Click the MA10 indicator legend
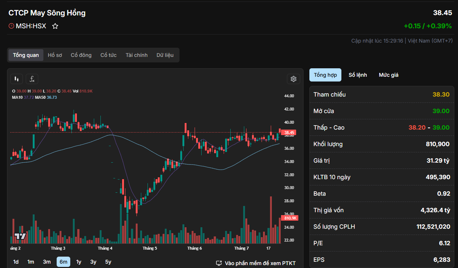 23,97
